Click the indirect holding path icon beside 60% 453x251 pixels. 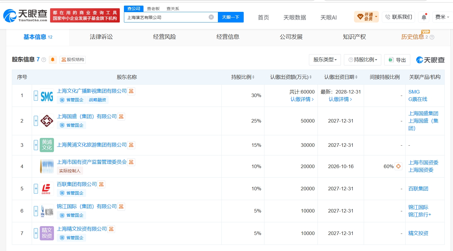[x=398, y=166]
